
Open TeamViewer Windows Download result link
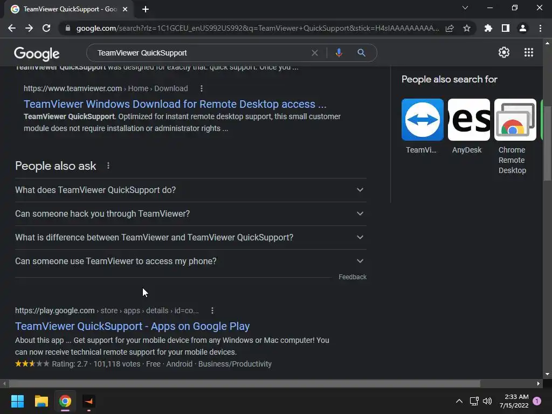[x=175, y=104]
